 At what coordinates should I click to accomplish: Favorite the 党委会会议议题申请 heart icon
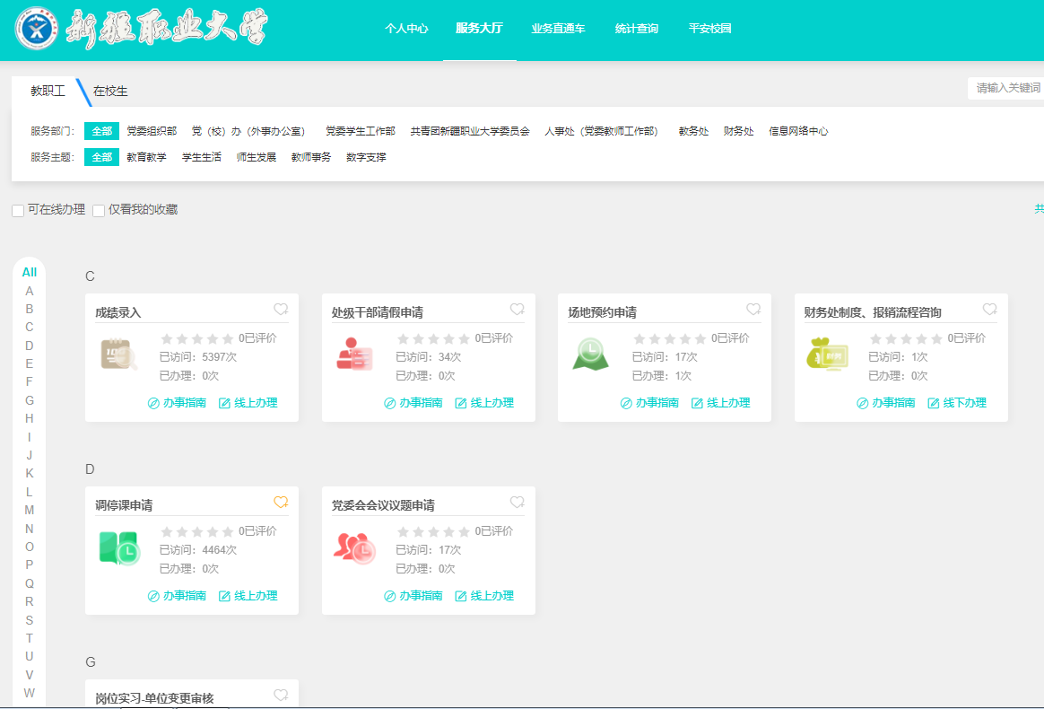pos(518,502)
